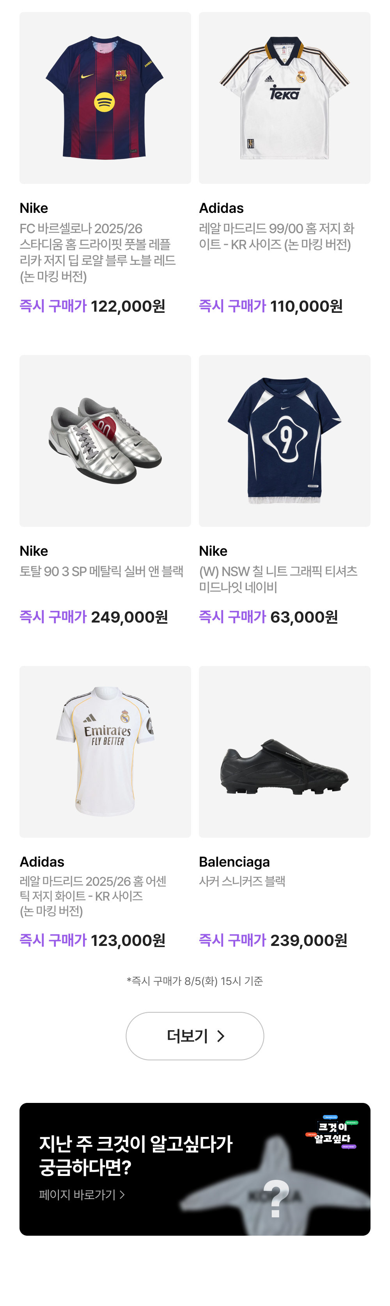
Task: Click the 즉시 구매가 249,000원 price
Action: (x=93, y=617)
